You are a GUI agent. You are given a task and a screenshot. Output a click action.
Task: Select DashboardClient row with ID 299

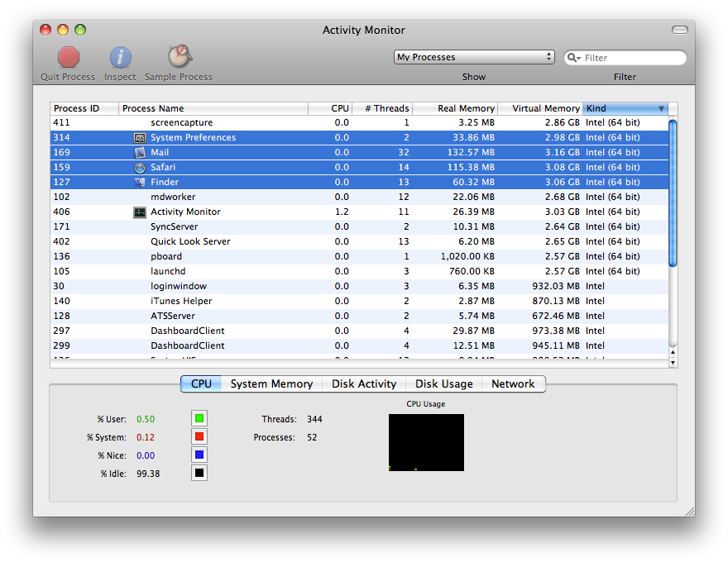pos(359,345)
